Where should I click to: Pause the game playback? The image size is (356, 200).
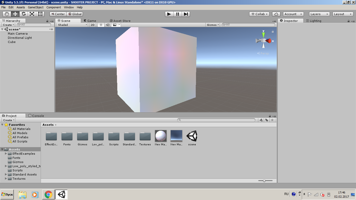(x=177, y=14)
